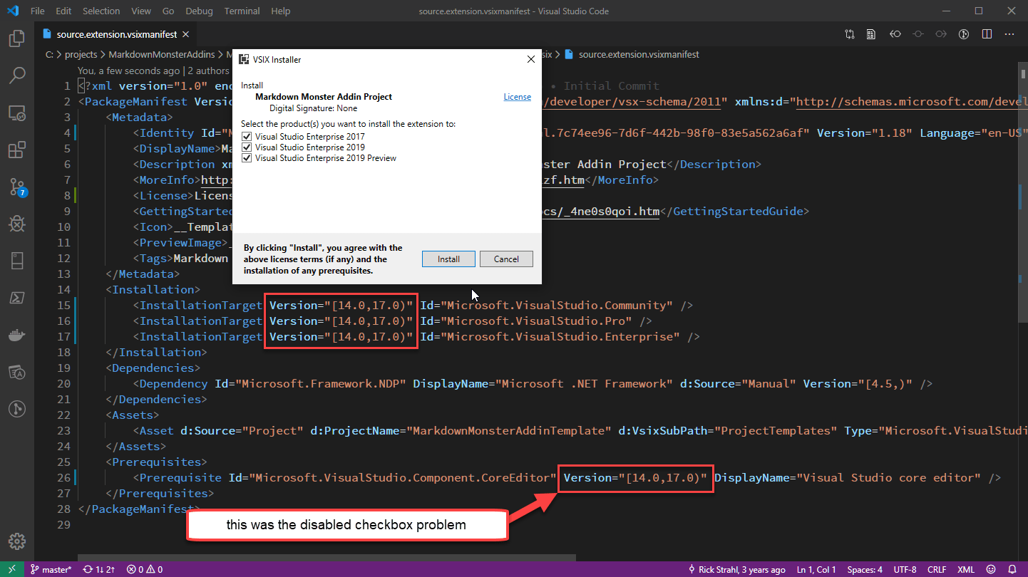The width and height of the screenshot is (1028, 577).
Task: Open the GitLens view icon
Action: 17,409
